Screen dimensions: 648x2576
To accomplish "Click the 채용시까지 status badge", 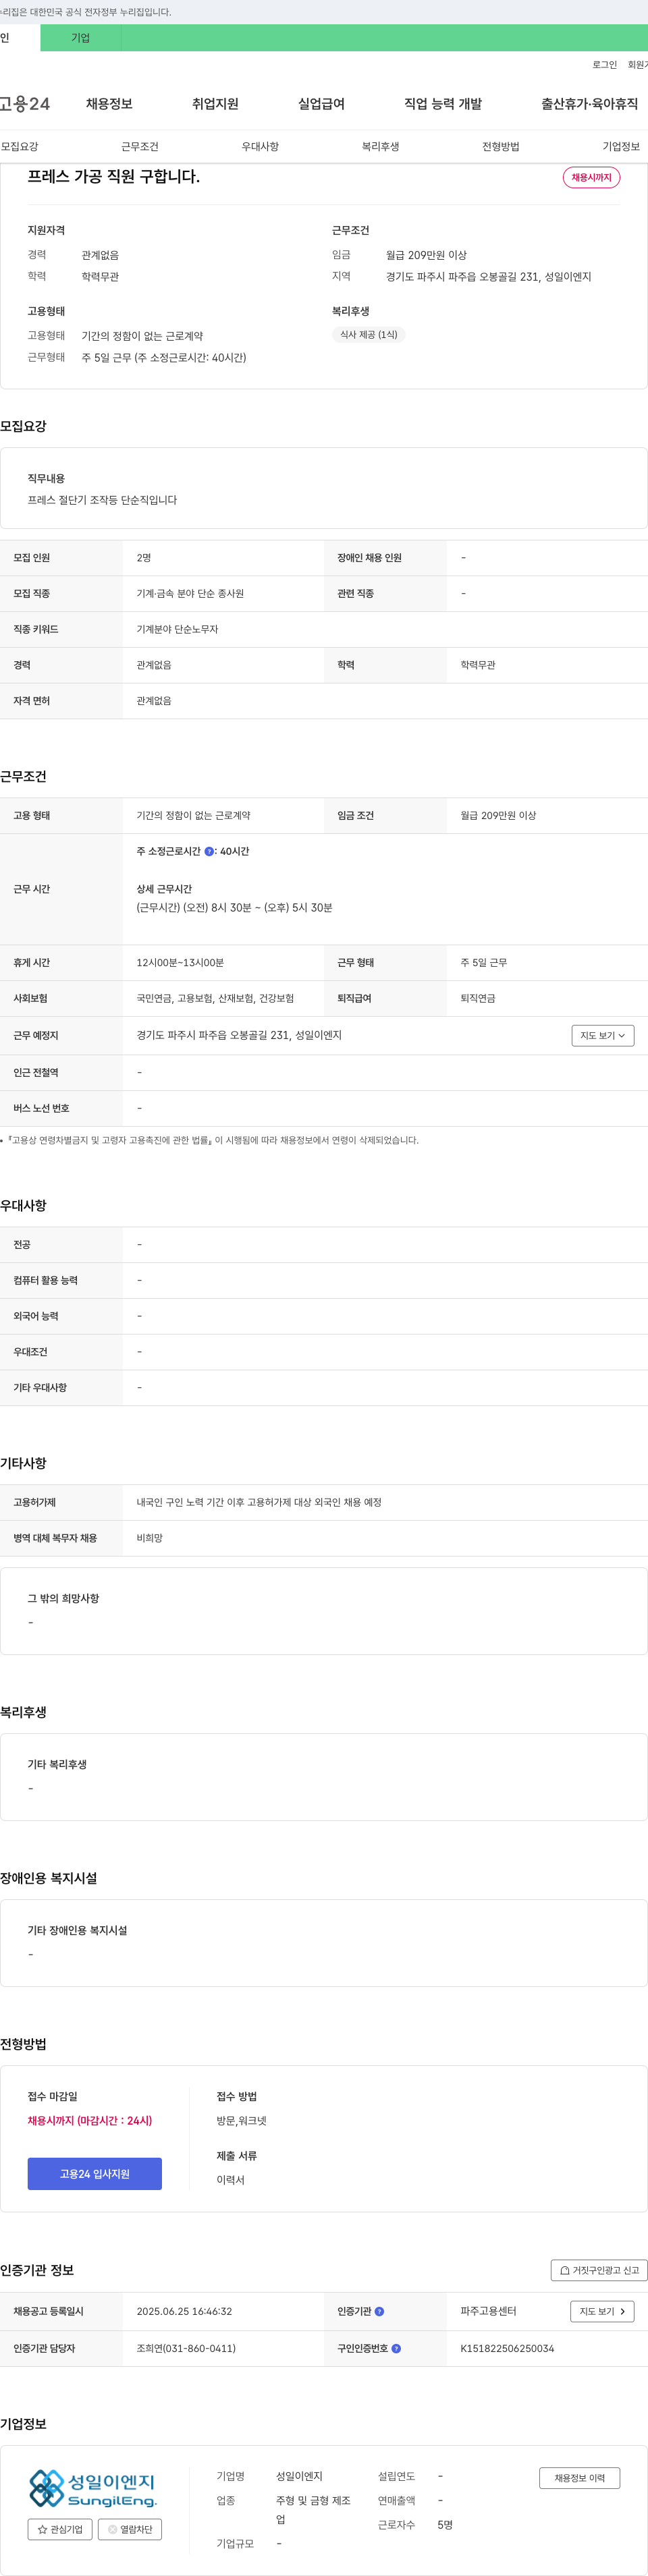I will pos(591,177).
